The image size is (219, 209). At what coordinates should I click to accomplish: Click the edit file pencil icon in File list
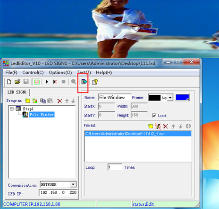tap(158, 127)
